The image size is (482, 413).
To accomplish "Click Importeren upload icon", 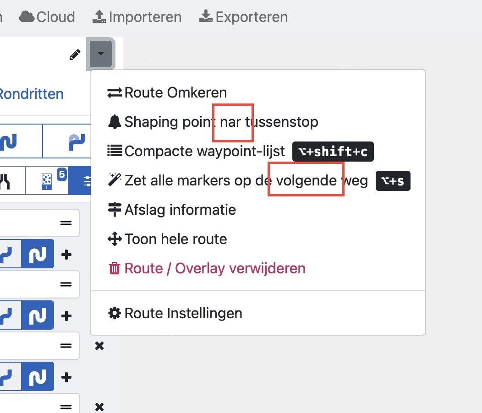I will (99, 17).
